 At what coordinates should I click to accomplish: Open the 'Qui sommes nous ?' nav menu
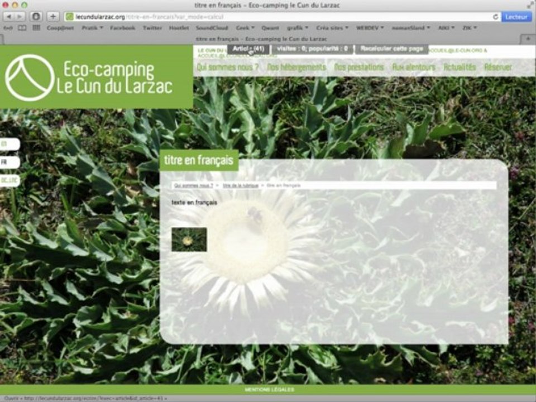227,68
